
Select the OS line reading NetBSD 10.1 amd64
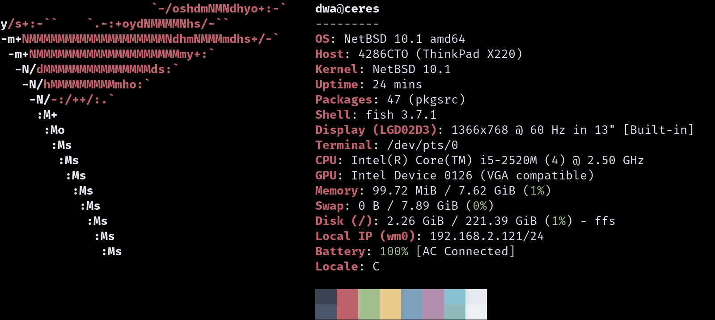(x=390, y=39)
